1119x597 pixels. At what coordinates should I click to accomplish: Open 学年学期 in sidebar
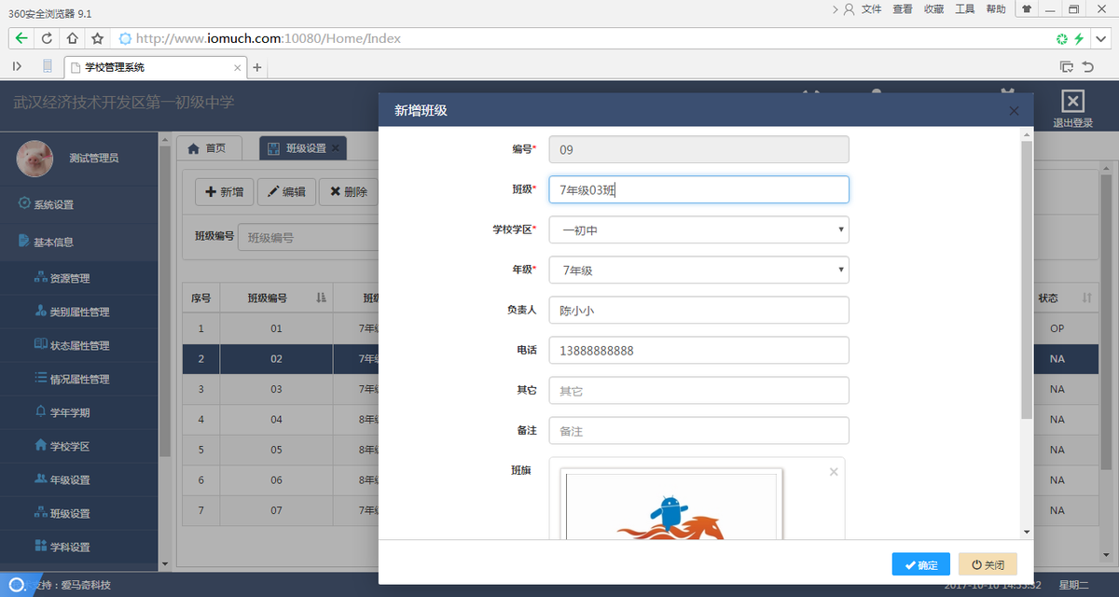[79, 412]
